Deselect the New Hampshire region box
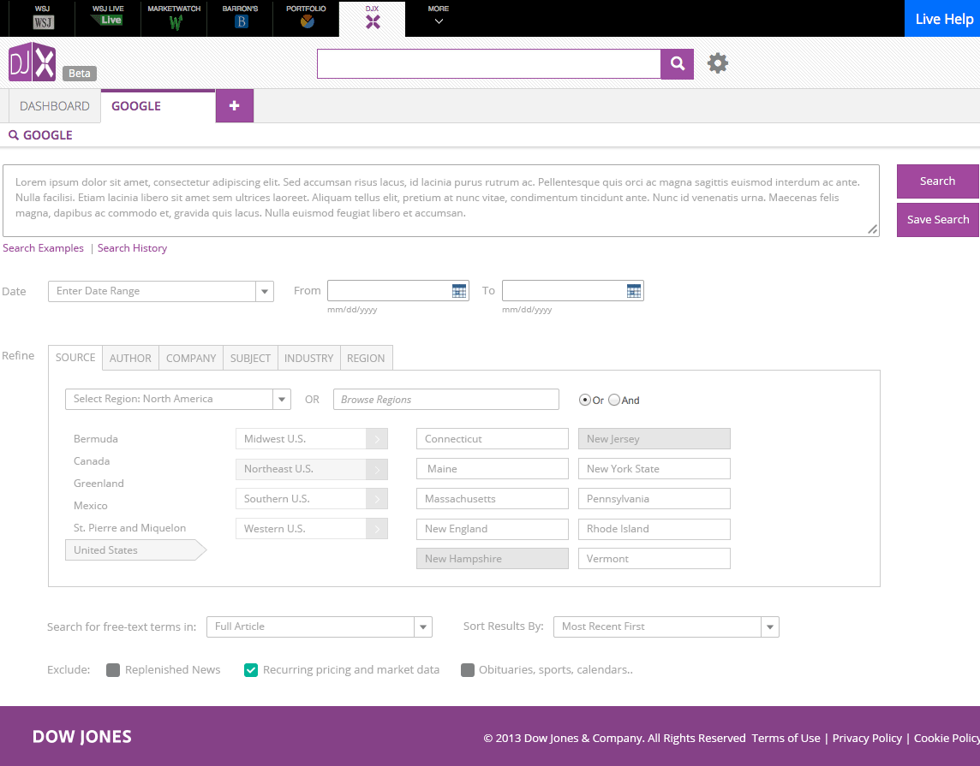 [x=493, y=559]
